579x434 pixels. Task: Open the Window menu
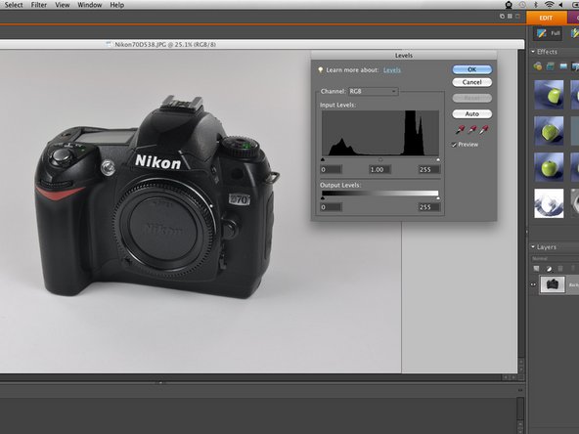[89, 5]
